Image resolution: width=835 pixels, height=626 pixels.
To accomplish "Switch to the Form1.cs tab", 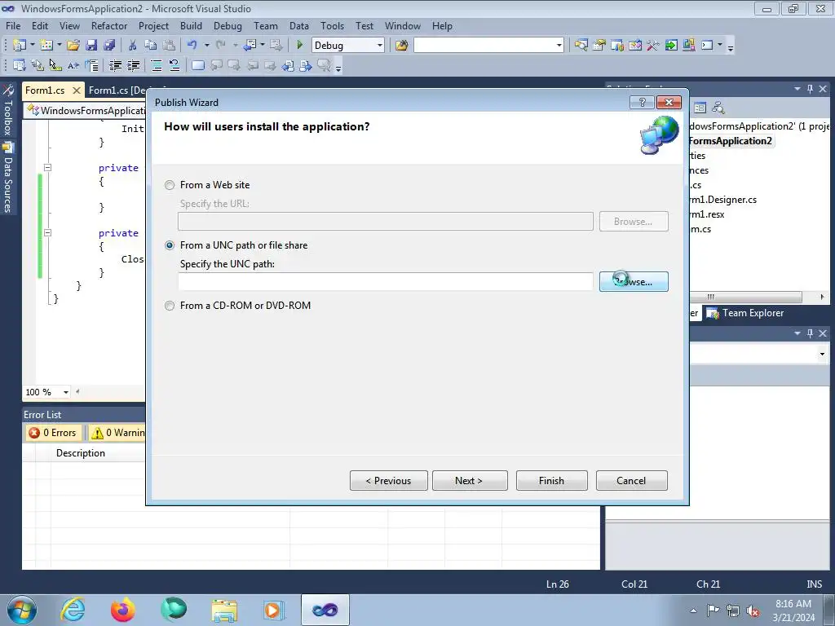I will coord(45,90).
